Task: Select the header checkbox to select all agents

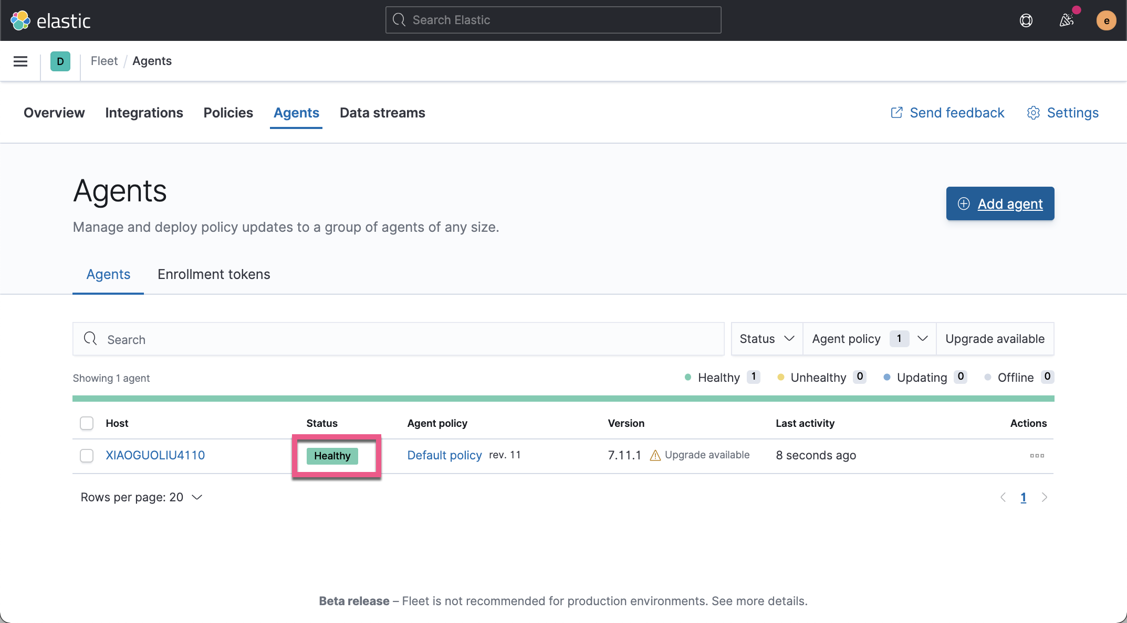Action: 86,423
